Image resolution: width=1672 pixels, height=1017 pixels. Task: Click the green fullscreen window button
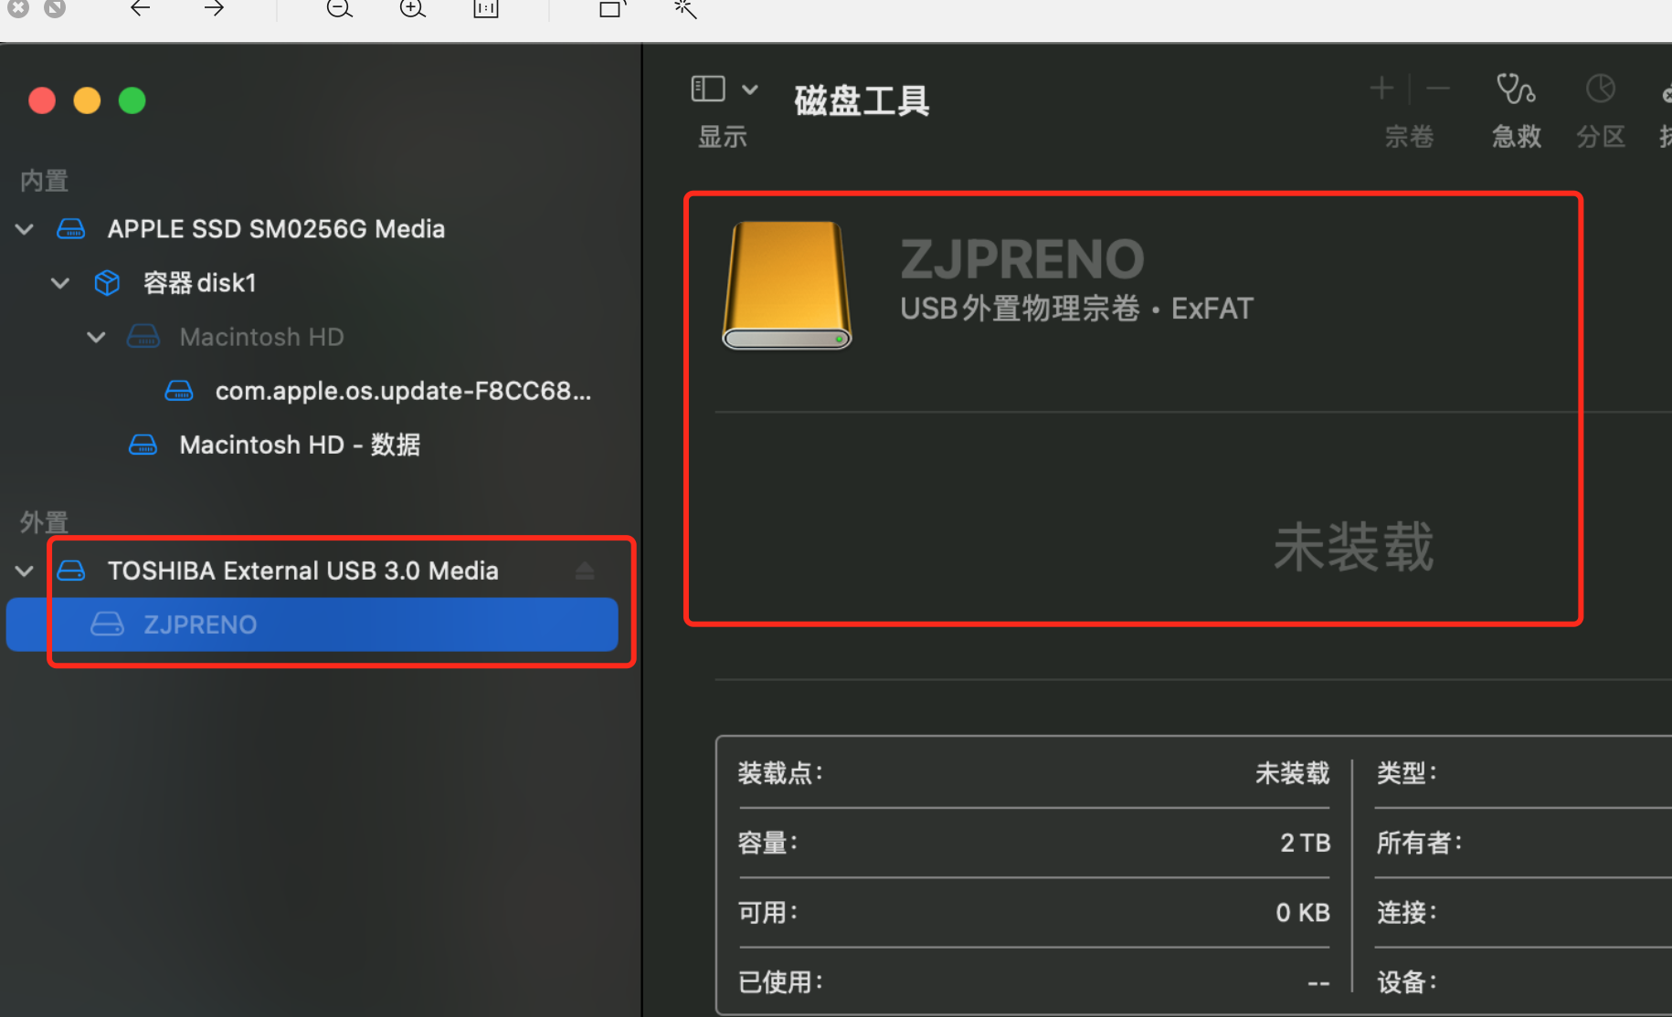[x=132, y=100]
